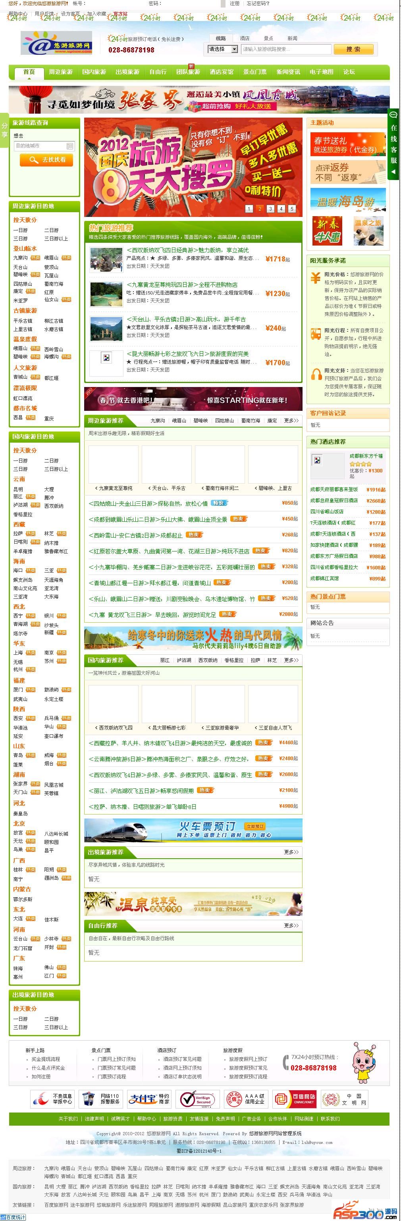Viewport: 401px width, 1221px height.
Task: Click the 张家界 凤凰古城 banner
Action: click(199, 100)
